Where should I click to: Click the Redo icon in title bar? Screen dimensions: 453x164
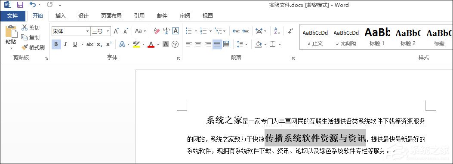pos(50,5)
